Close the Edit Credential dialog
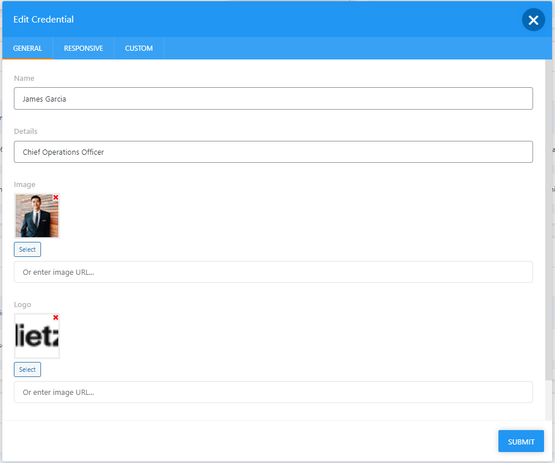Image resolution: width=555 pixels, height=463 pixels. point(533,20)
